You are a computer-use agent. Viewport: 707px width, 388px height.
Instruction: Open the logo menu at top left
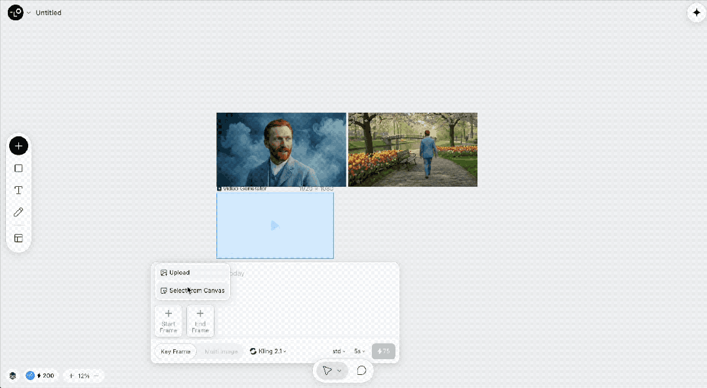click(15, 12)
